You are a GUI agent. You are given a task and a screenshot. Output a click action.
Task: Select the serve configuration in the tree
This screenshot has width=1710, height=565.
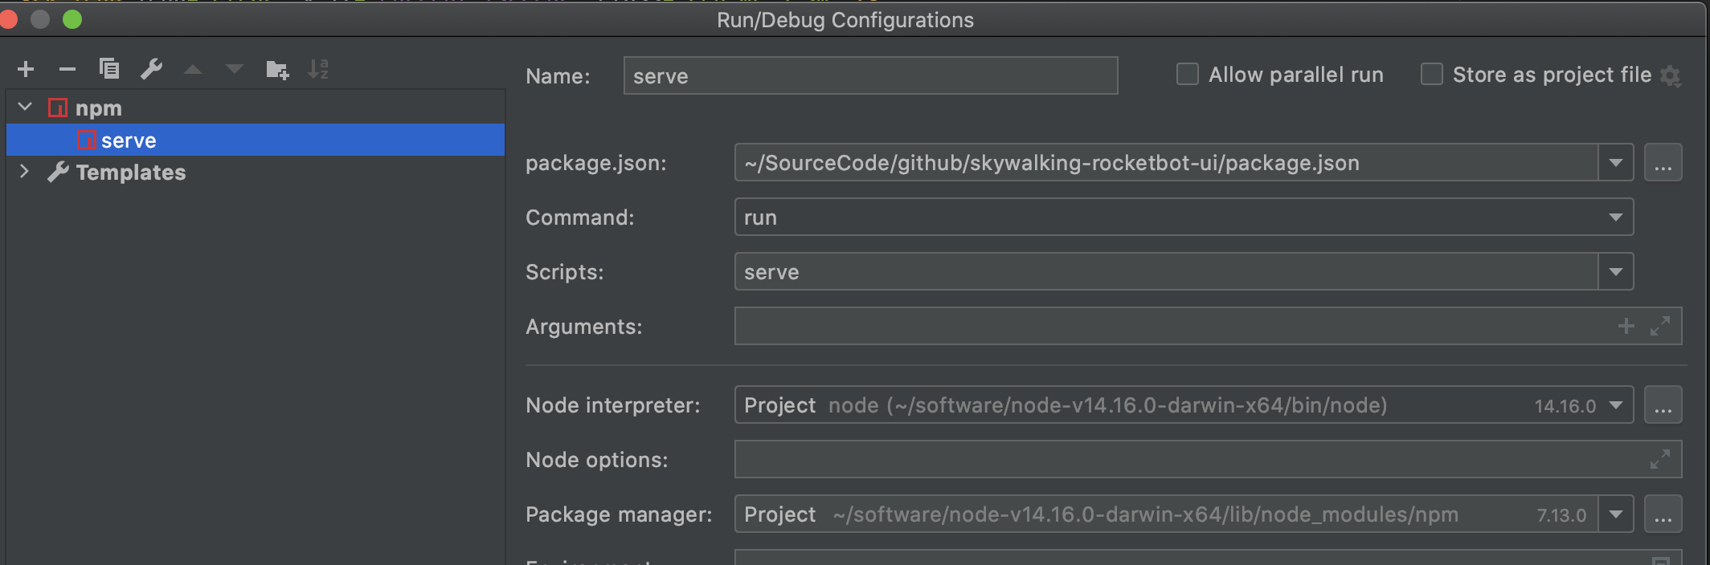pyautogui.click(x=129, y=140)
